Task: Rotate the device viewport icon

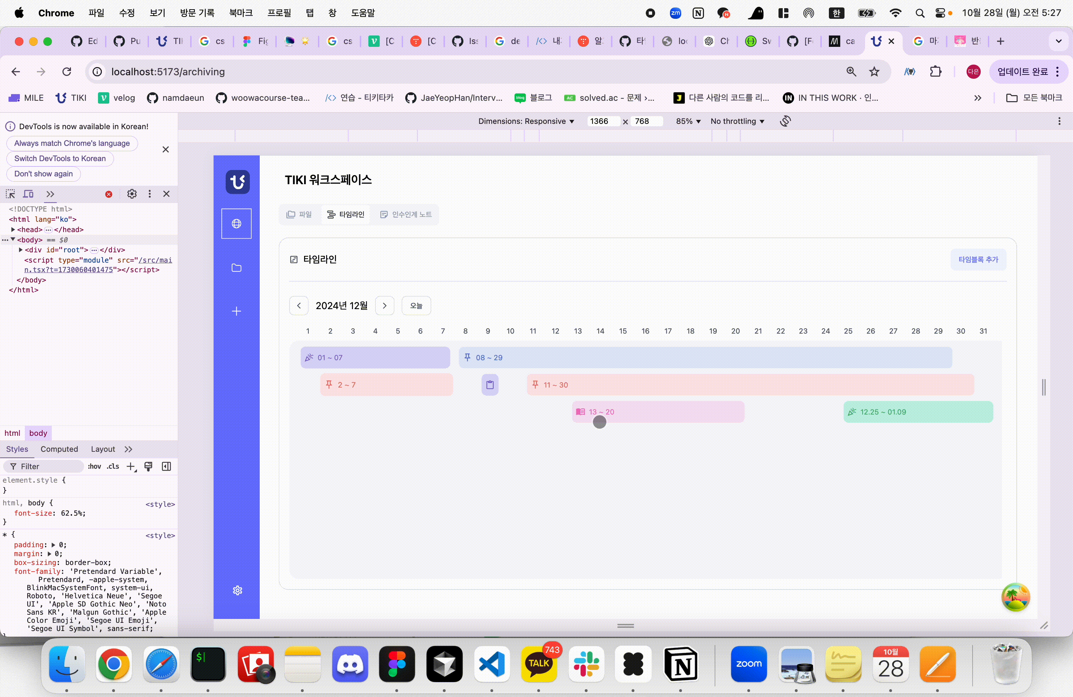Action: coord(785,121)
